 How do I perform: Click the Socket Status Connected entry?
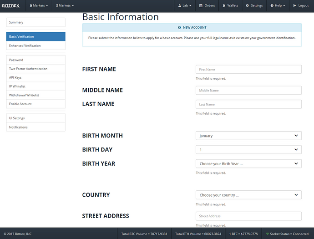287,234
